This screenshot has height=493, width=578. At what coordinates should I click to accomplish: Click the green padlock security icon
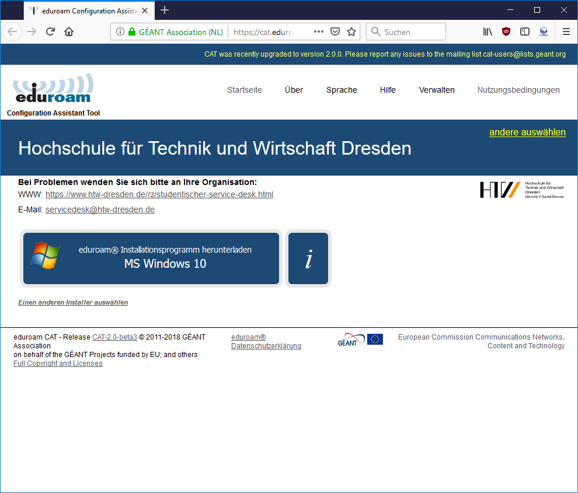[x=132, y=32]
